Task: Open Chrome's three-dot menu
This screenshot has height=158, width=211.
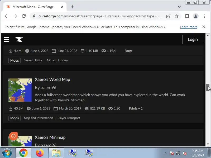Action: click(204, 16)
